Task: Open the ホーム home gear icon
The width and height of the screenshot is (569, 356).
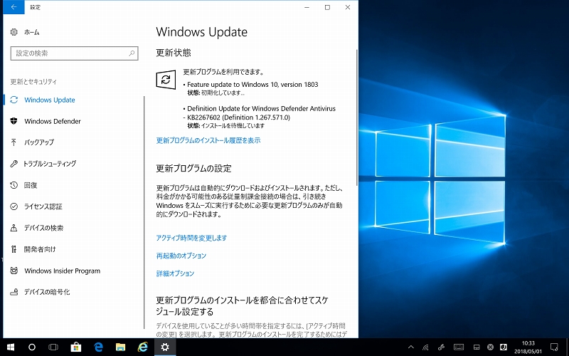Action: tap(14, 32)
